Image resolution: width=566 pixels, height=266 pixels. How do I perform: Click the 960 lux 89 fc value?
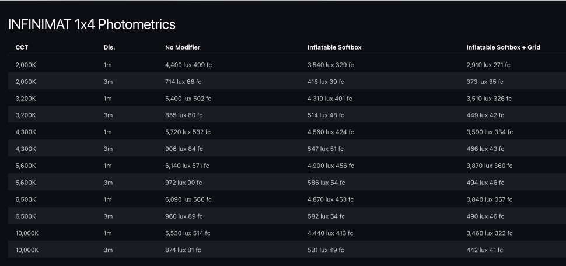(x=184, y=217)
